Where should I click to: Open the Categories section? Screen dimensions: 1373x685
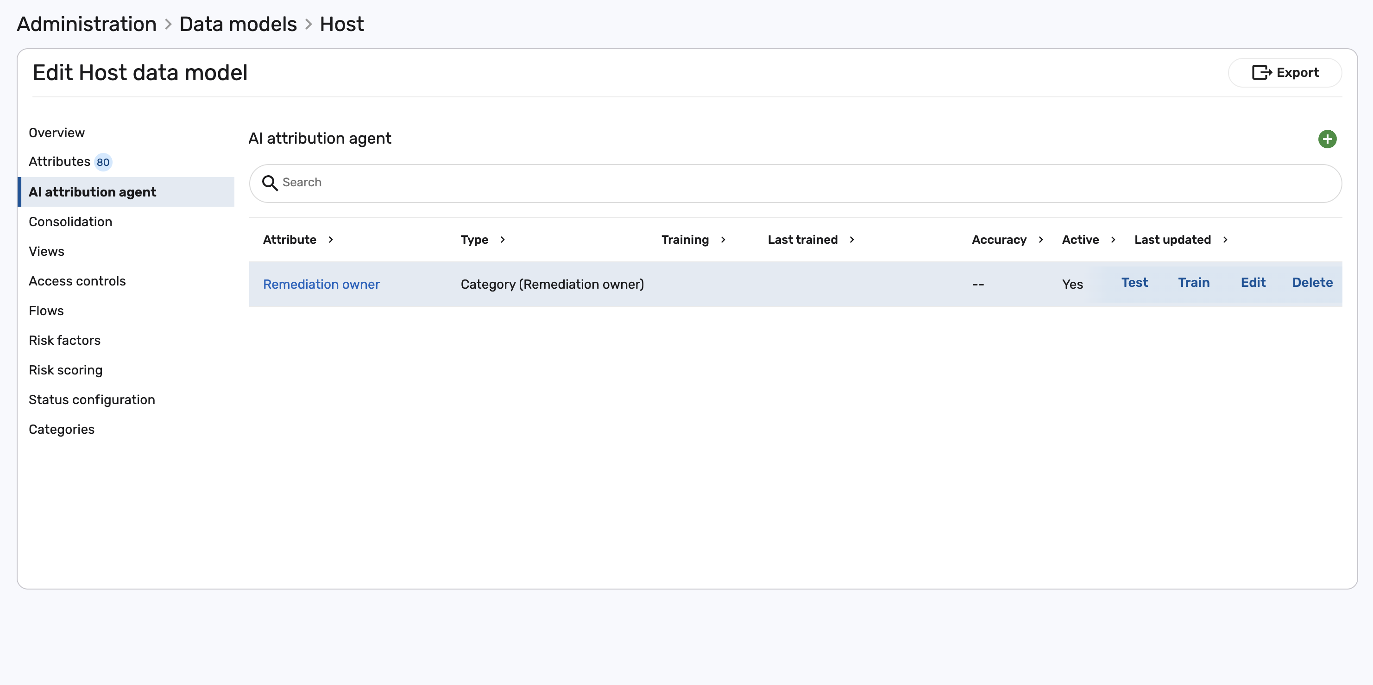[61, 430]
